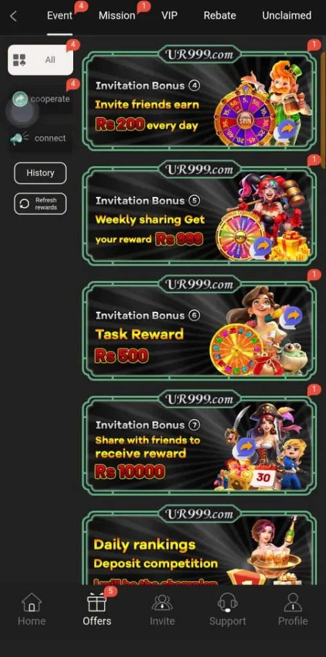The image size is (326, 657).
Task: Switch to the Mission tab
Action: pyautogui.click(x=117, y=16)
